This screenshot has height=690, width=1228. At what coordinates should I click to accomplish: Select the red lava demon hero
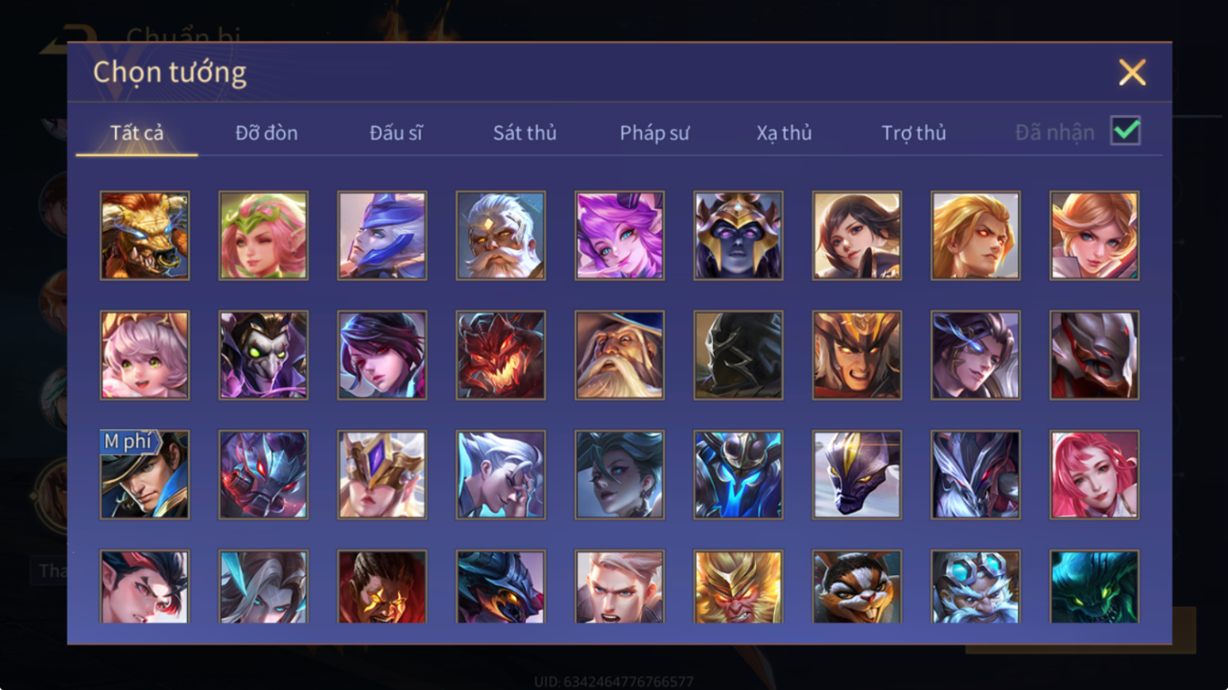(501, 355)
